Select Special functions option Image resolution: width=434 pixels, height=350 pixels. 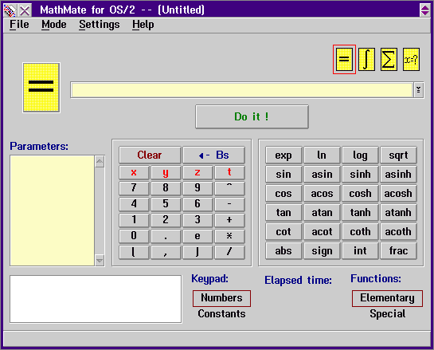(x=387, y=313)
